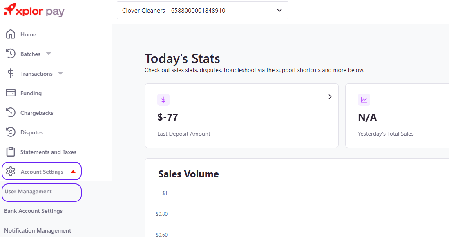This screenshot has height=237, width=449.
Task: Click the Statements and Taxes clipboard icon
Action: point(11,152)
